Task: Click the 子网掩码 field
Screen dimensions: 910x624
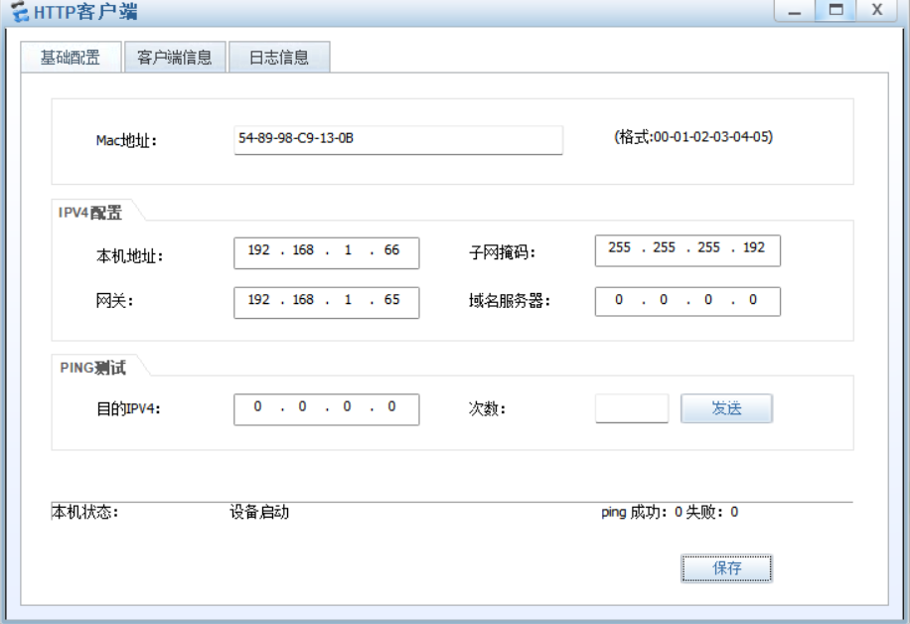Action: tap(687, 250)
